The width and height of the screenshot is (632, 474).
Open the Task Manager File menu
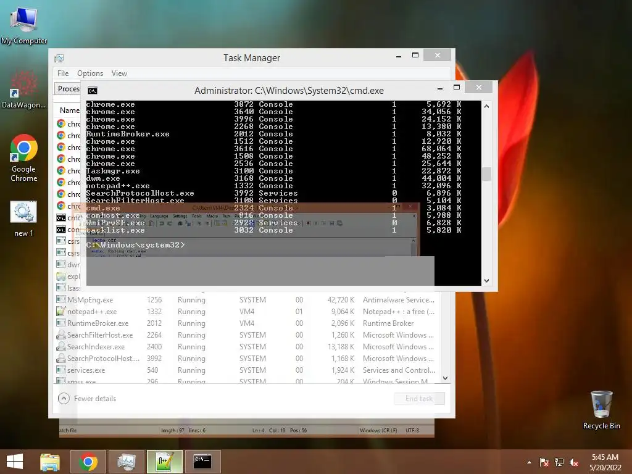click(63, 73)
